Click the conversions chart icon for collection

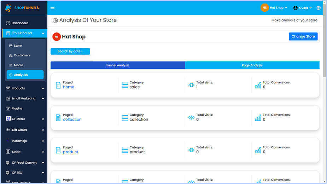click(258, 118)
